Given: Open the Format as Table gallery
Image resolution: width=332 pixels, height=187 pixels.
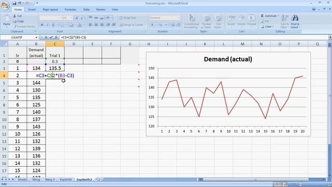Looking at the screenshot, I should tap(206, 21).
